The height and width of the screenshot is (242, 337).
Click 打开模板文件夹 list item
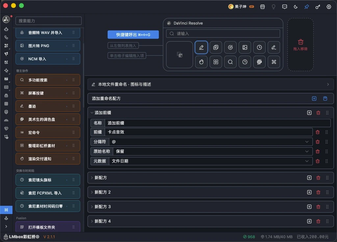click(48, 227)
